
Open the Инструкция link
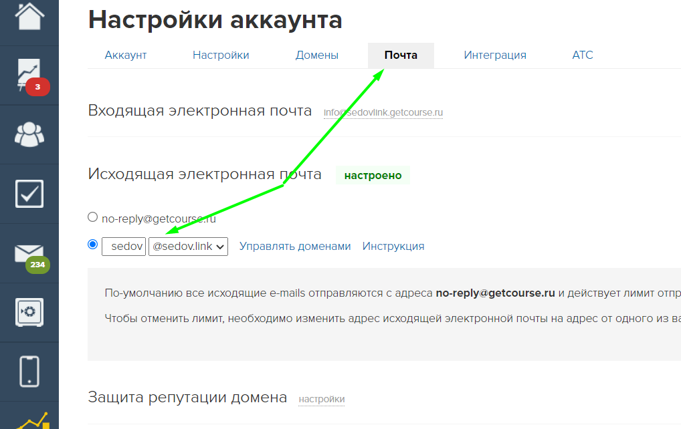click(393, 247)
